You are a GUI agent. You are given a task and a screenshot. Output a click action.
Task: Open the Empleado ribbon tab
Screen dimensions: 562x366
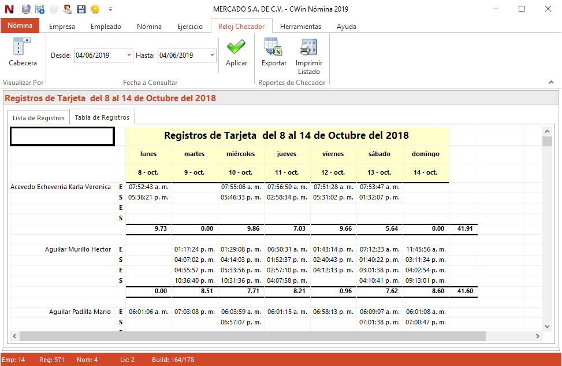point(106,27)
